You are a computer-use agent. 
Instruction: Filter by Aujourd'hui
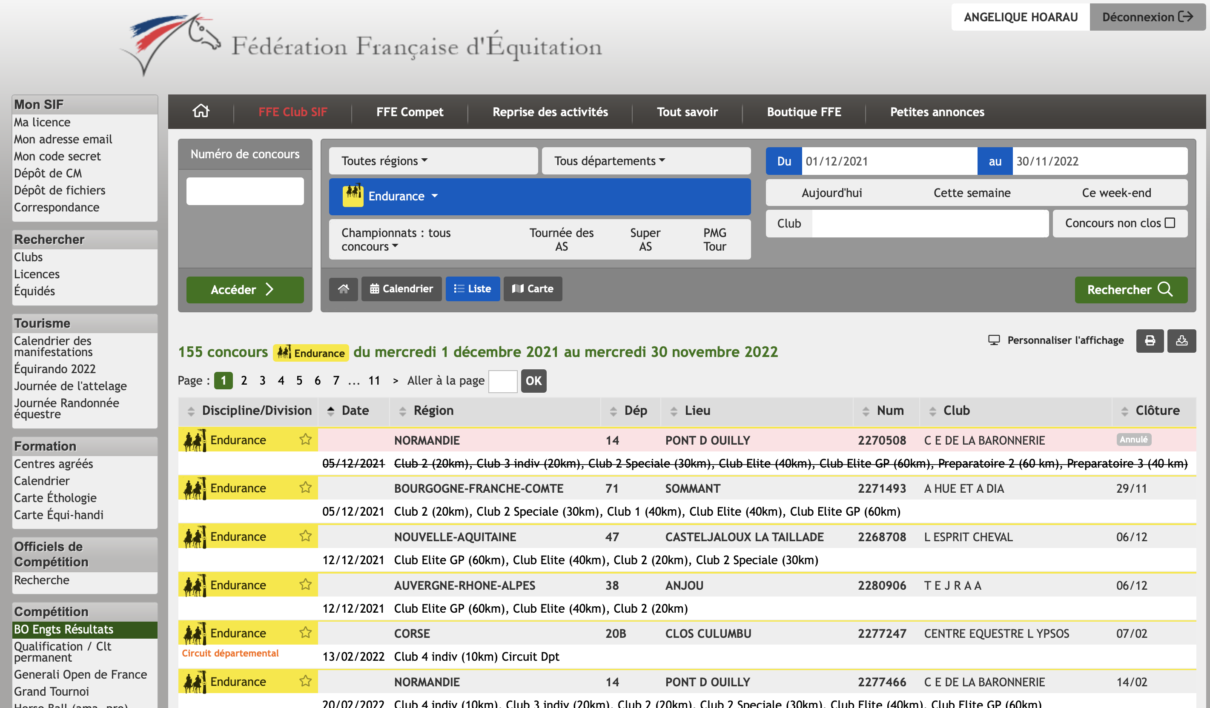[832, 192]
